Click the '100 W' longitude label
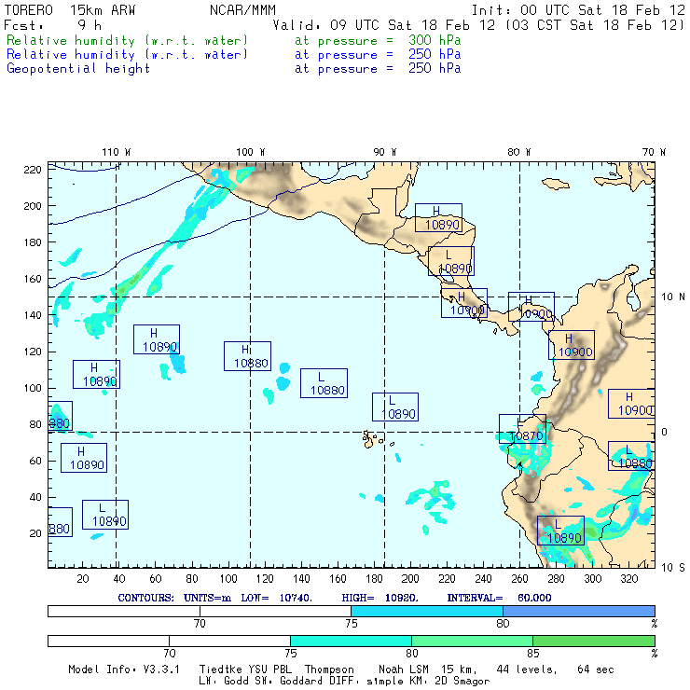The width and height of the screenshot is (690, 690). point(251,152)
